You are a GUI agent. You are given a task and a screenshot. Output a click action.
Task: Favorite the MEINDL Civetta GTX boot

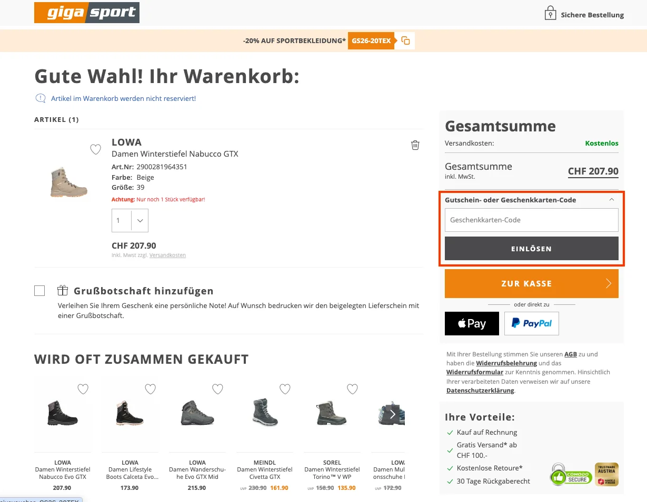click(285, 389)
